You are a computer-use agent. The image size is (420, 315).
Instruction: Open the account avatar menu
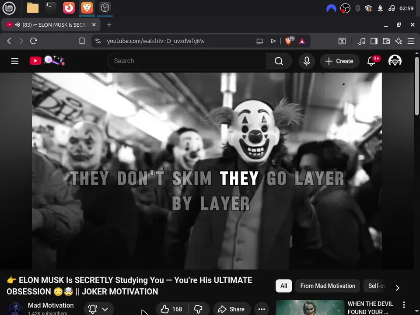395,61
